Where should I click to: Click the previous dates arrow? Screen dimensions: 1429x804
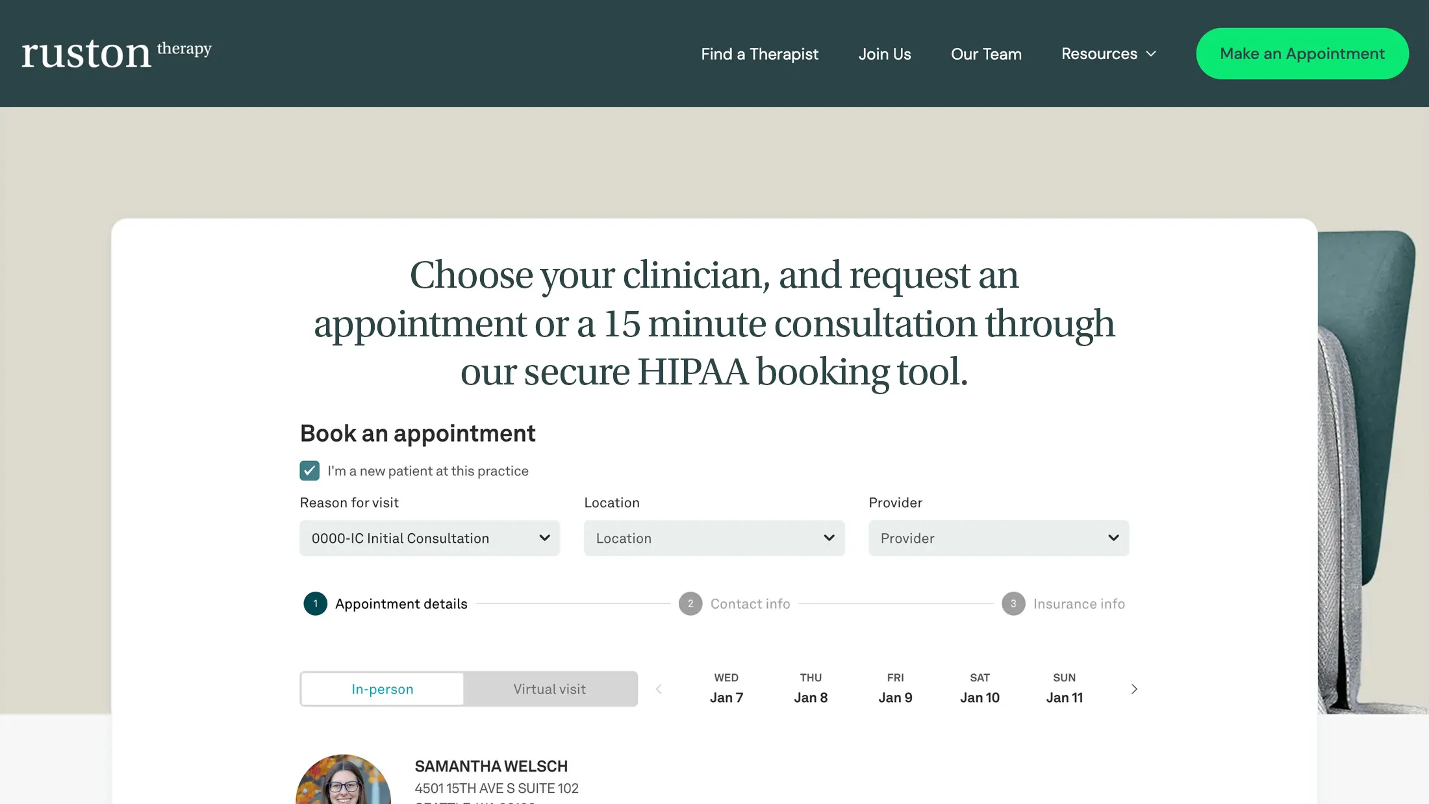(x=659, y=689)
